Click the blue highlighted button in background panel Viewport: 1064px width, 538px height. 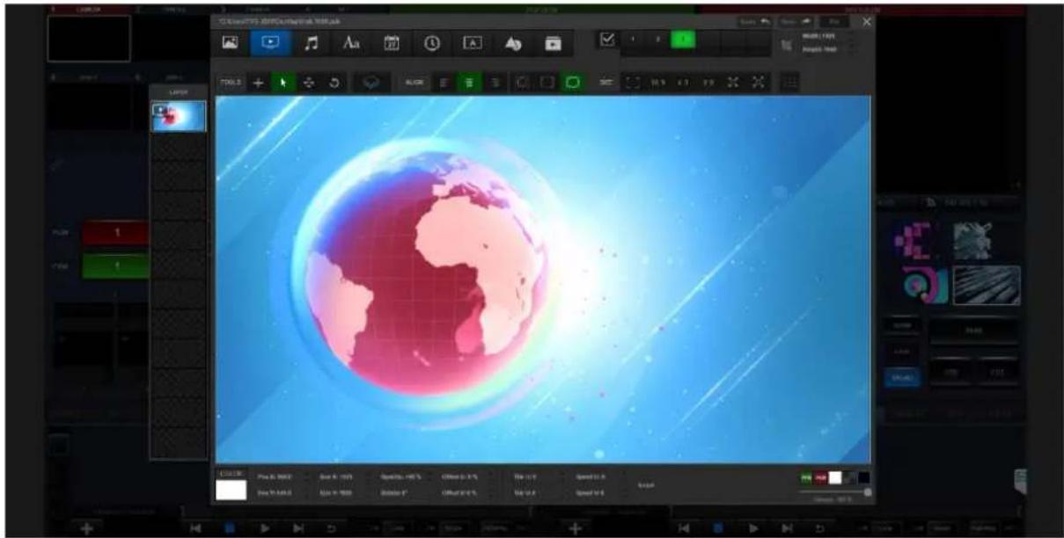[x=903, y=377]
